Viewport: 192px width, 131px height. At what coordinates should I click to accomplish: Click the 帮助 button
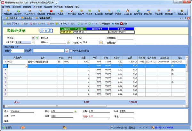tap(115, 24)
